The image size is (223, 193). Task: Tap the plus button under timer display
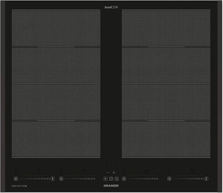tap(114, 172)
